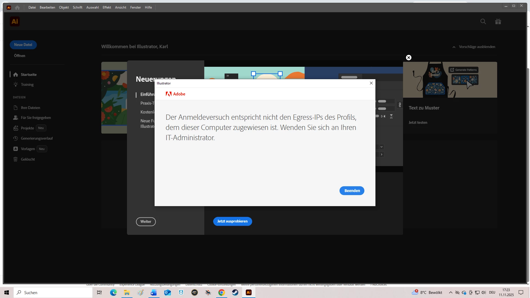
Task: Click the Weiter button
Action: click(x=146, y=222)
